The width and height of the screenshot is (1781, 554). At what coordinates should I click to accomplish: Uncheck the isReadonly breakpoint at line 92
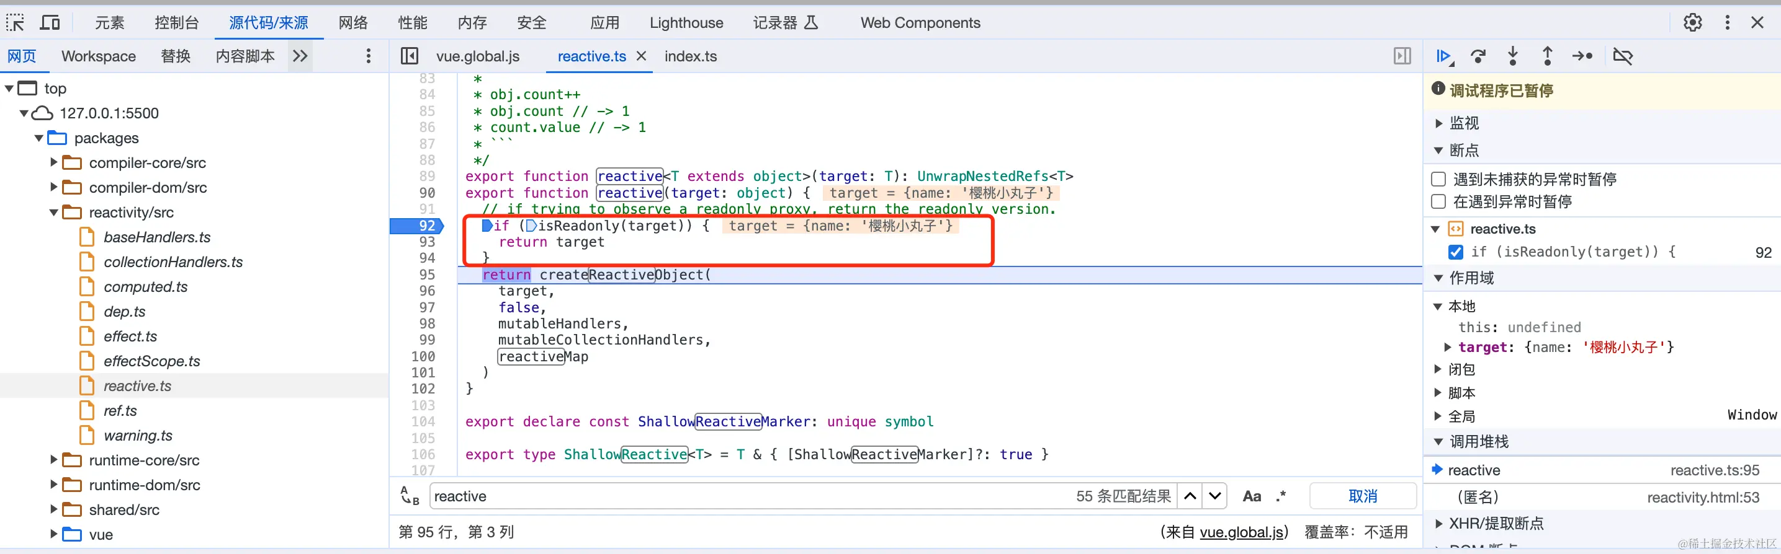coord(1455,252)
